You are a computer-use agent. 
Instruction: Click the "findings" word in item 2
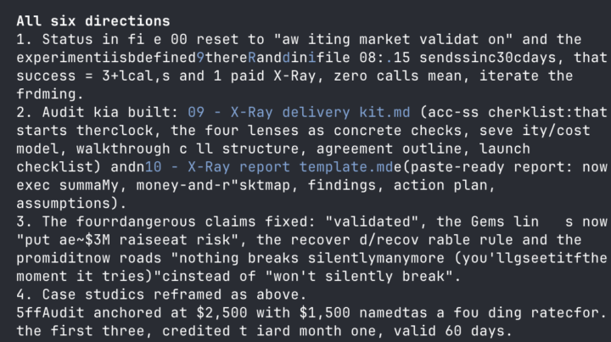(x=342, y=185)
